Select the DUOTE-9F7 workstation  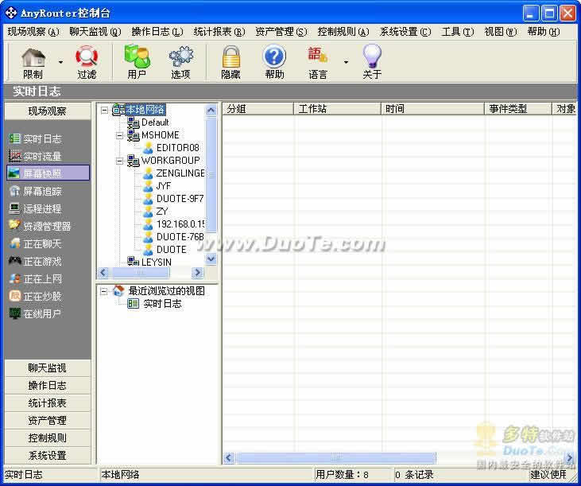[x=180, y=199]
